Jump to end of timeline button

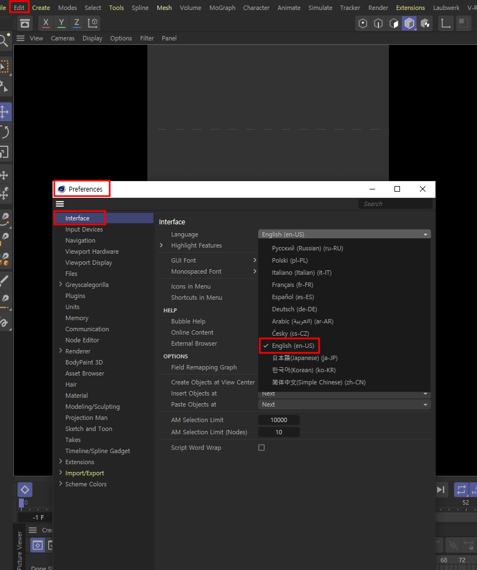pos(440,490)
